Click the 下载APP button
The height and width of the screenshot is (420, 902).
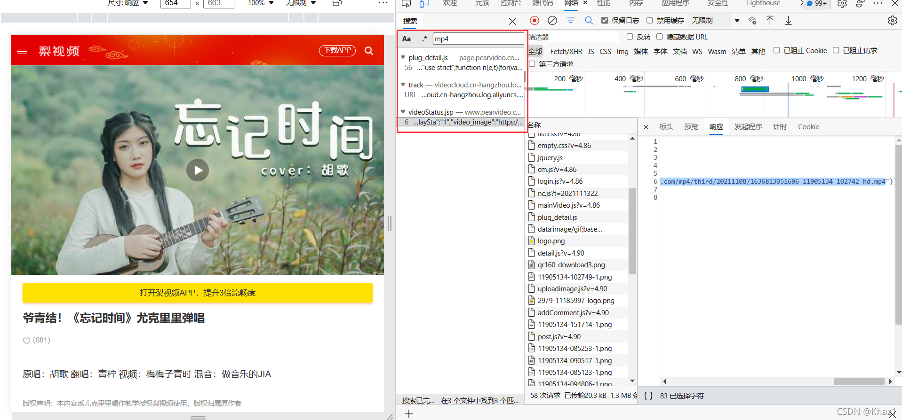[337, 50]
